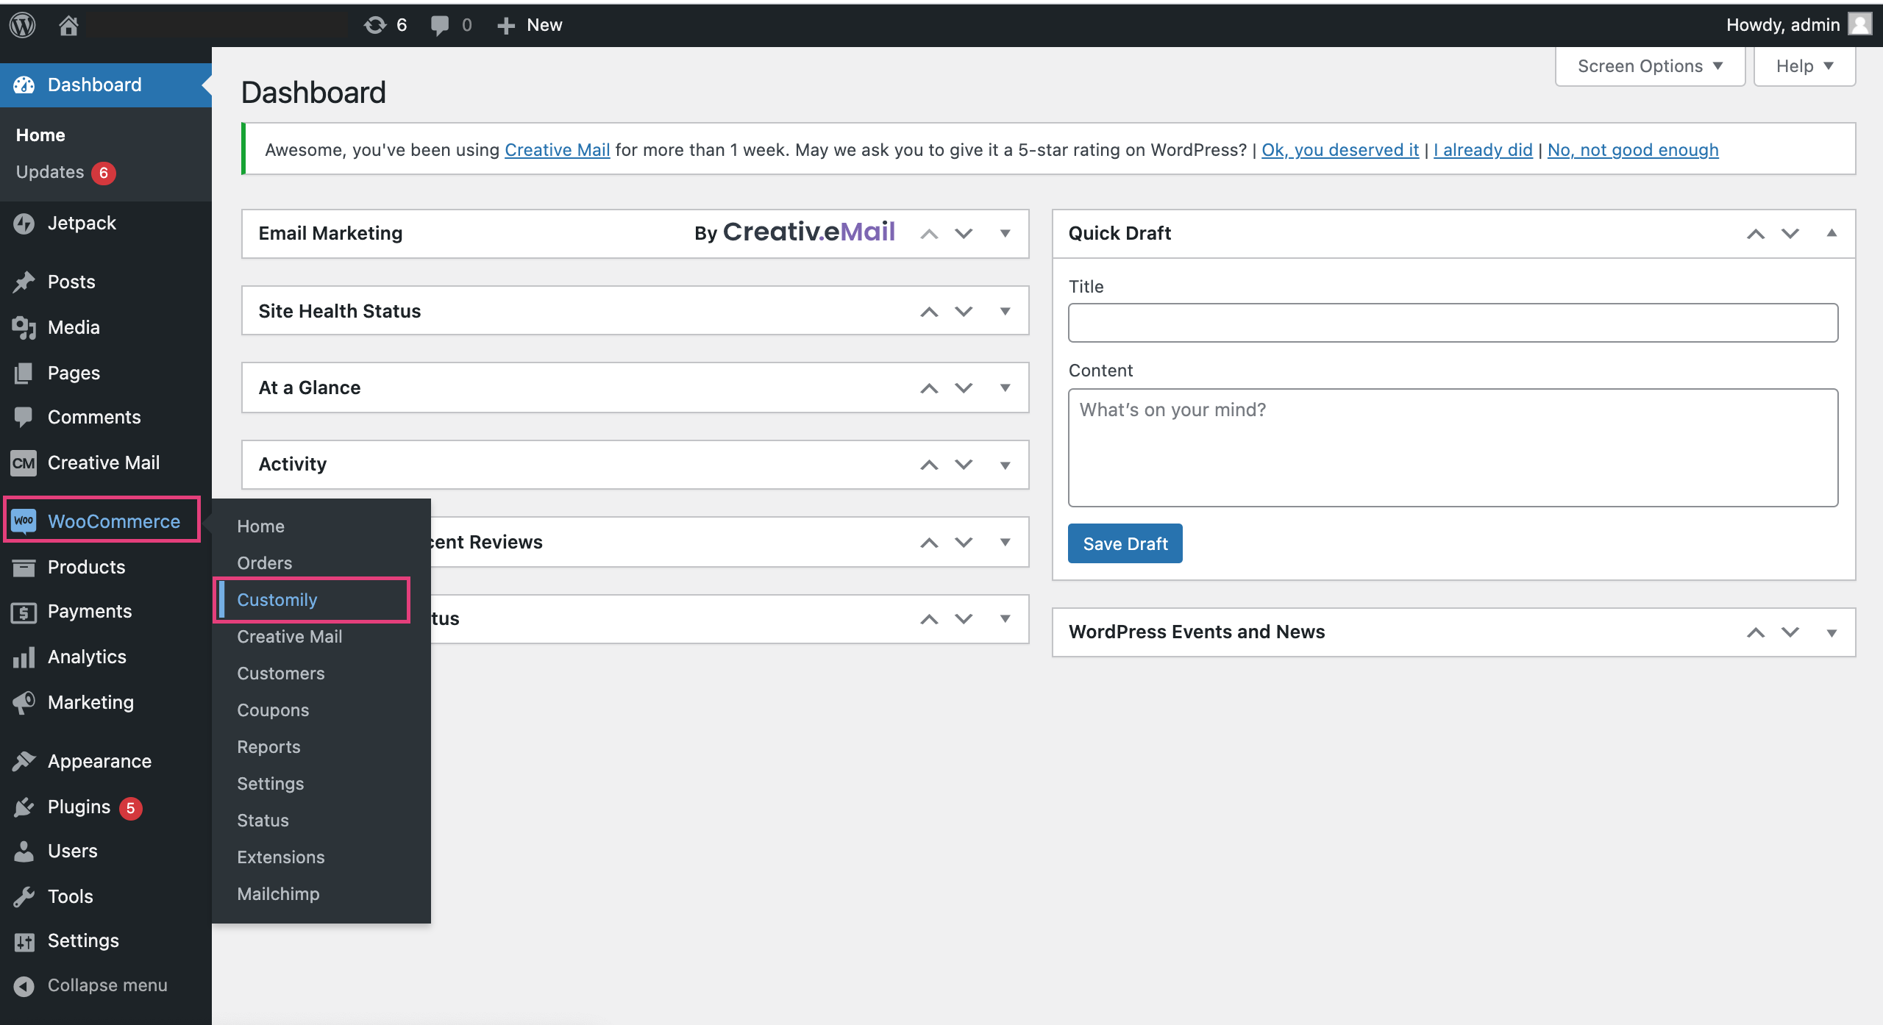
Task: Click the WordPress logo in the admin bar
Action: point(22,24)
